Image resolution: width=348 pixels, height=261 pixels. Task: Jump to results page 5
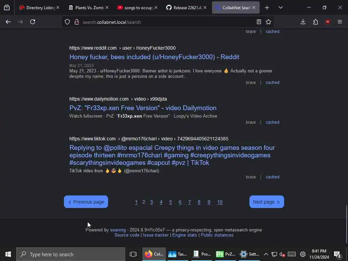pyautogui.click(x=171, y=202)
